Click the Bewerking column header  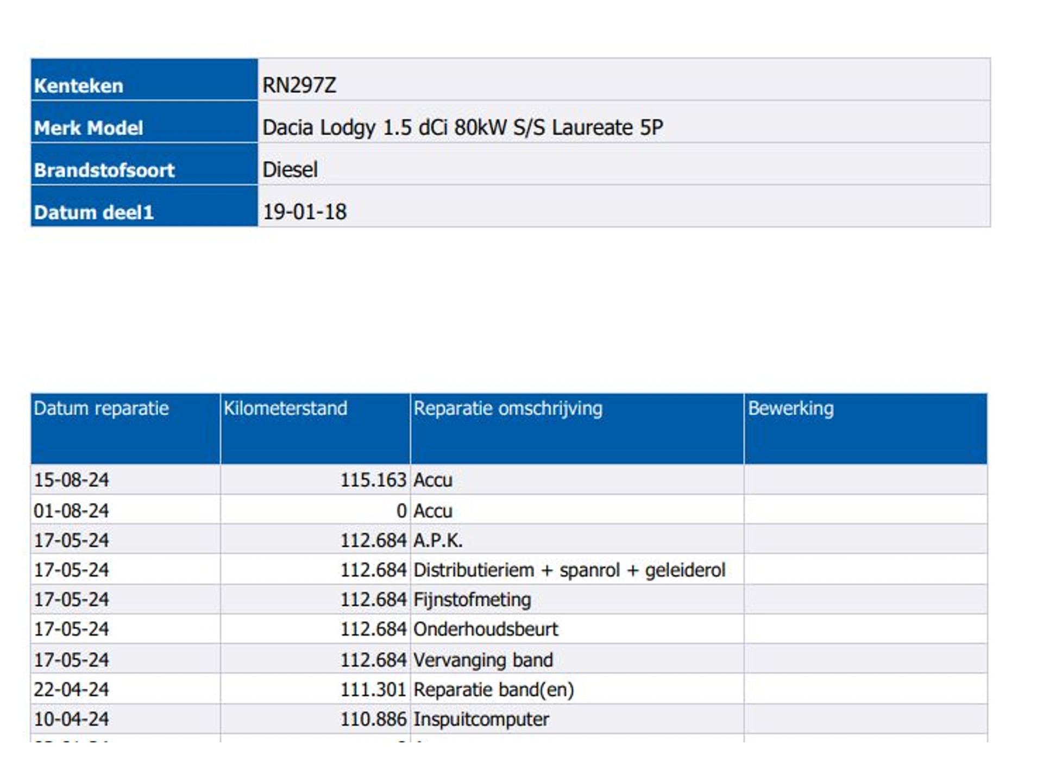(x=865, y=428)
